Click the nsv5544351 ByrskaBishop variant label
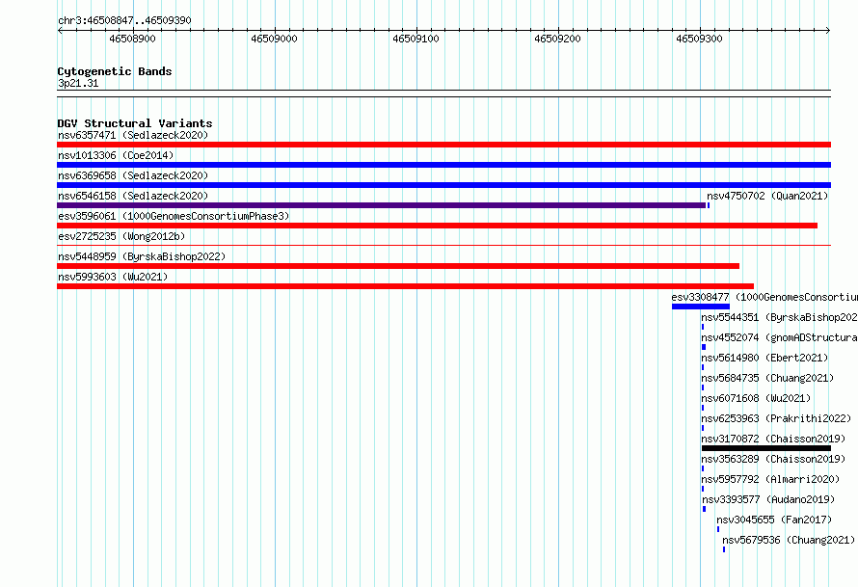Viewport: 858px width, 587px height. tap(779, 317)
